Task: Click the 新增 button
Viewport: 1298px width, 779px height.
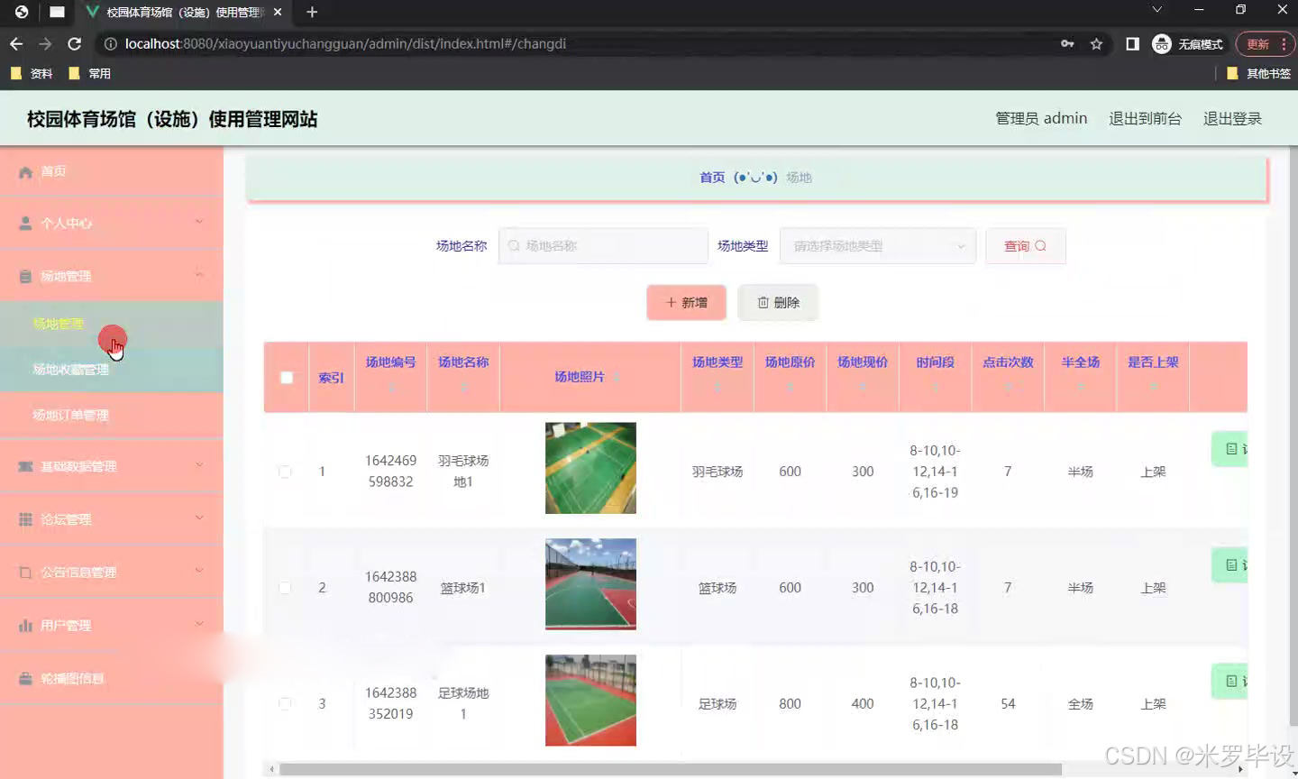Action: click(686, 302)
